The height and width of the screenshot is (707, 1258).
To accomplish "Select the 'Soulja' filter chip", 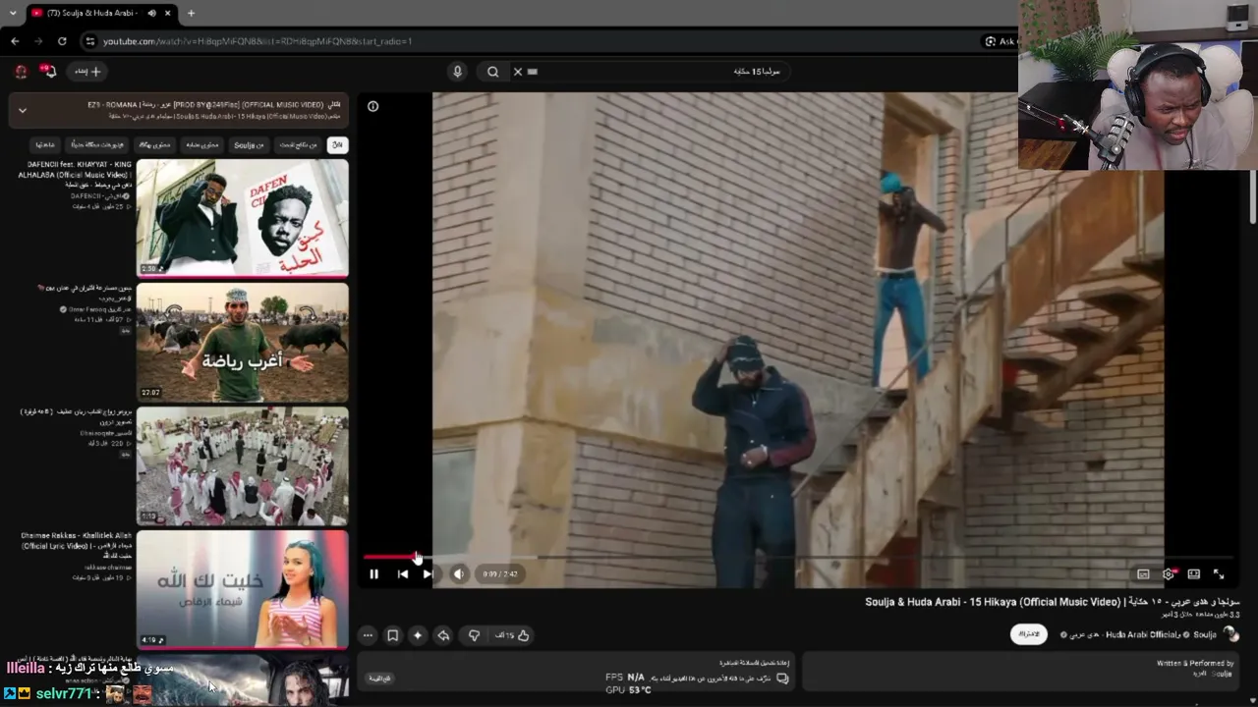I will pos(249,144).
